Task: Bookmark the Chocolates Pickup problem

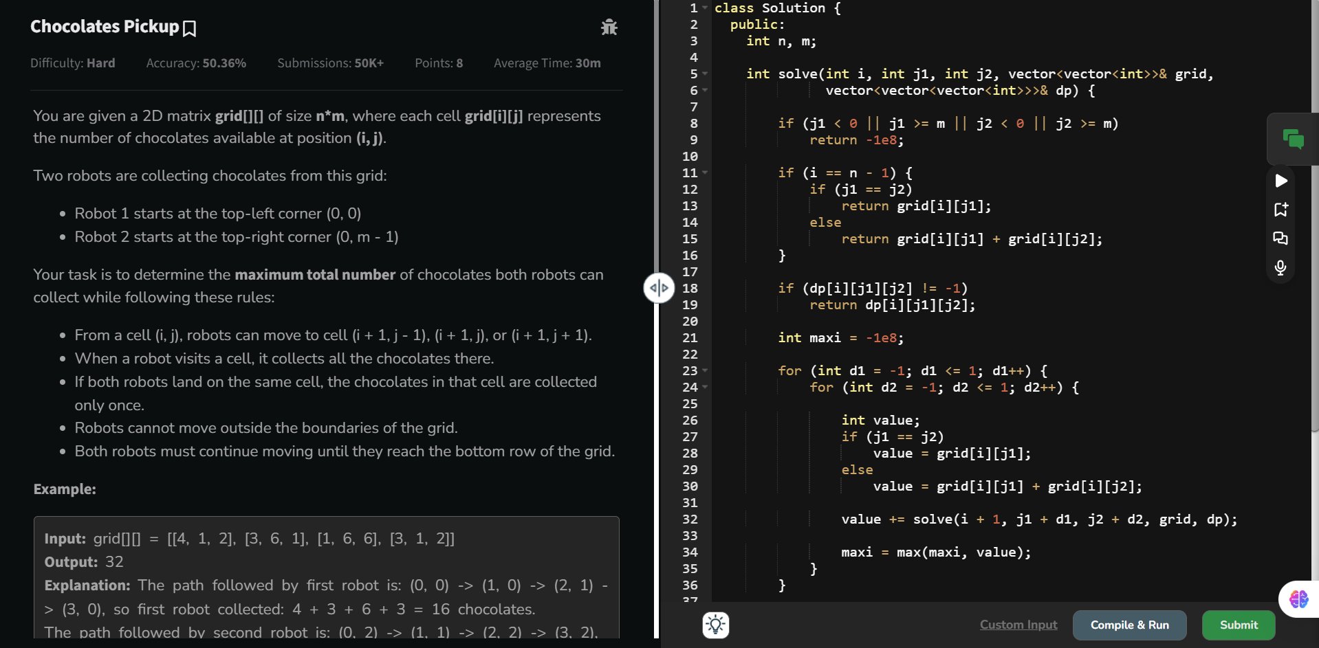Action: 190,28
